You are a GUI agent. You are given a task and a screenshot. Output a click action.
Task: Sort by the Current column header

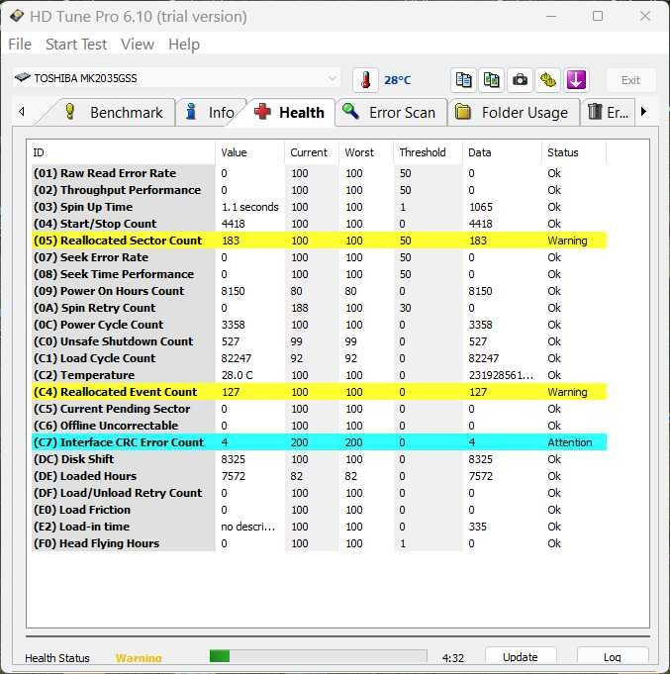(312, 152)
